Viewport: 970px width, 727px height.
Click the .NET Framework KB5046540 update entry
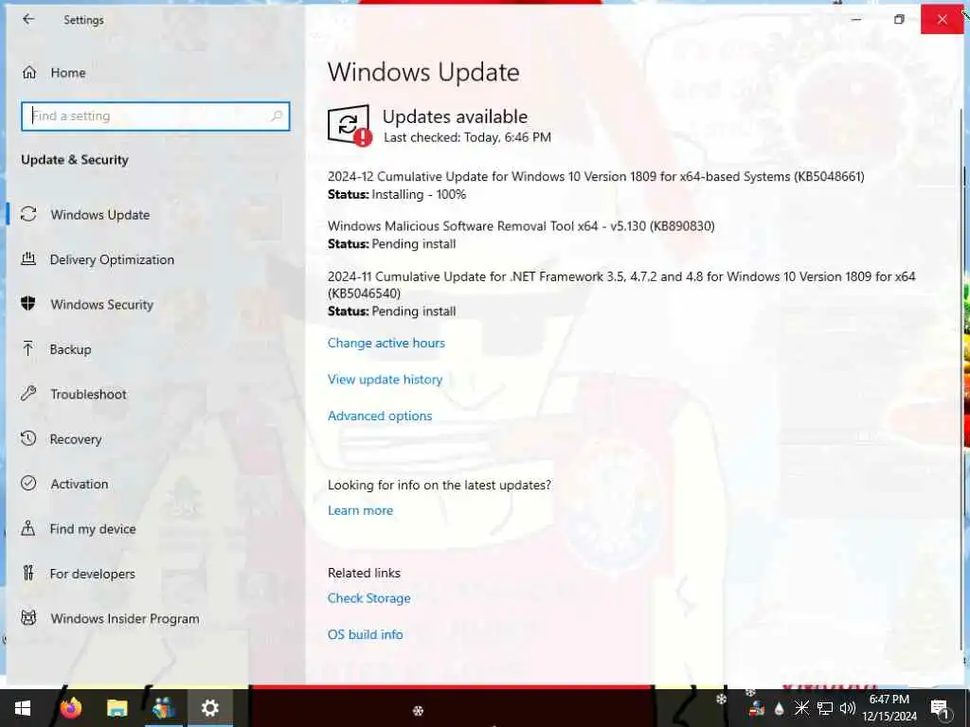621,285
